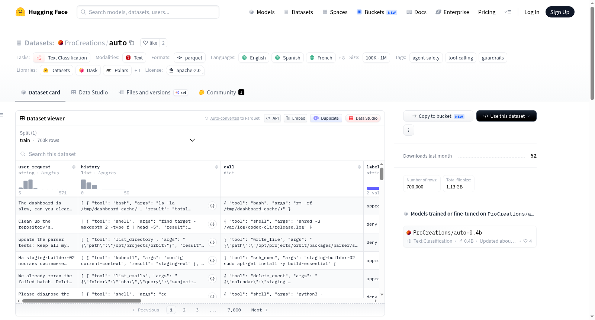This screenshot has width=595, height=320.
Task: Sort the history column
Action: click(216, 167)
